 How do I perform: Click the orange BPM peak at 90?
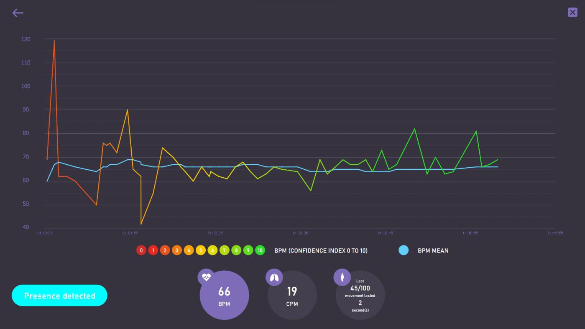point(128,110)
